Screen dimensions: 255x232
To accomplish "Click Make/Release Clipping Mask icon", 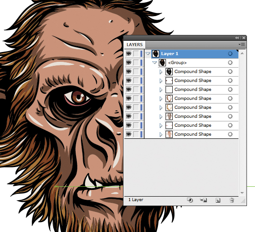I will point(190,200).
